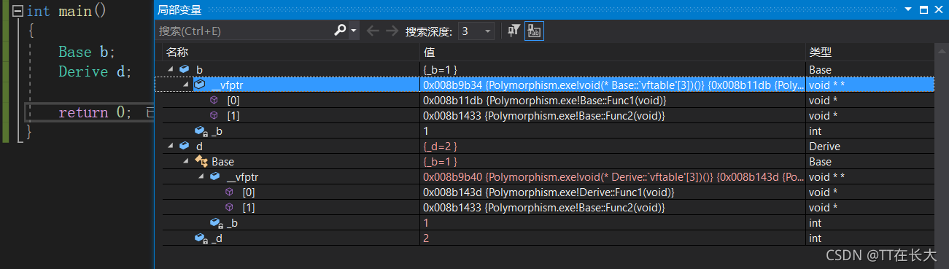Toggle the pin filter icon in Locals toolbar
Image resolution: width=949 pixels, height=269 pixels.
(514, 31)
